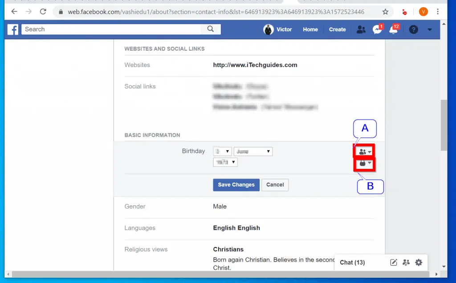Click the horizontal scrollbar right arrow

(436, 274)
